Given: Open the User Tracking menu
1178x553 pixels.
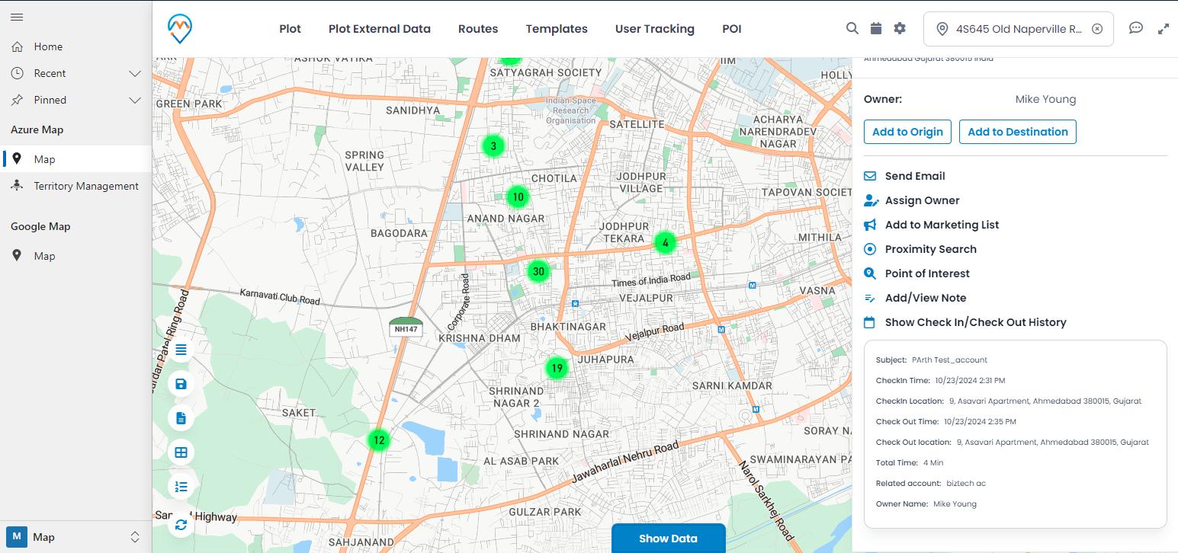Looking at the screenshot, I should tap(655, 29).
